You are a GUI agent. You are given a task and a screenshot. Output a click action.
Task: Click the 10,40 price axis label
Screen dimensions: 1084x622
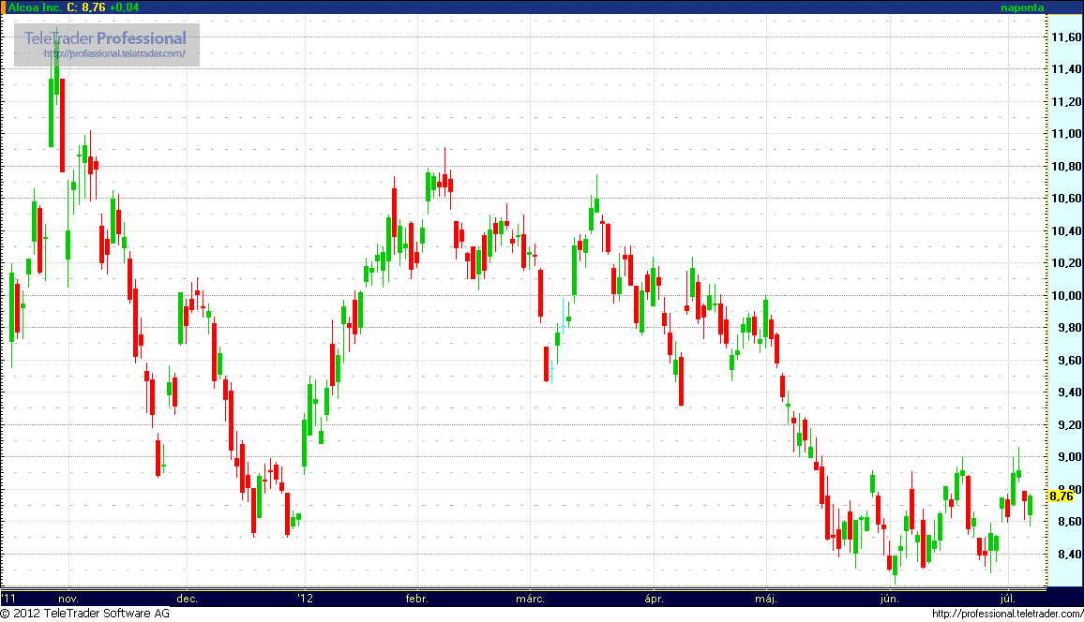[1066, 231]
